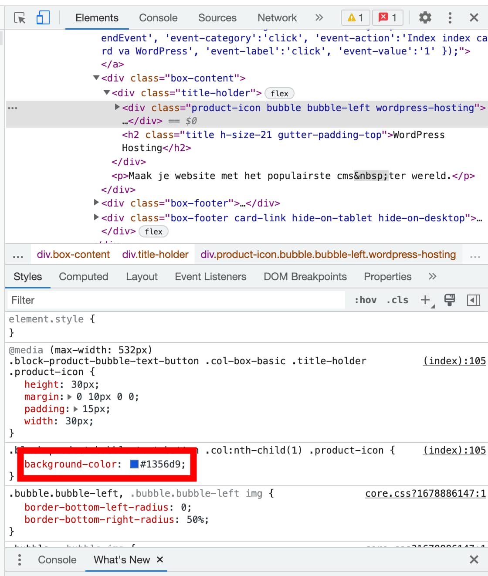Image resolution: width=488 pixels, height=576 pixels.
Task: Click the new style rule plus icon
Action: [425, 300]
